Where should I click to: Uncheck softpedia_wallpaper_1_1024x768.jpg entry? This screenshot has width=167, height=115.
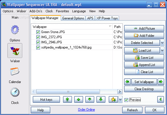tap(38, 47)
